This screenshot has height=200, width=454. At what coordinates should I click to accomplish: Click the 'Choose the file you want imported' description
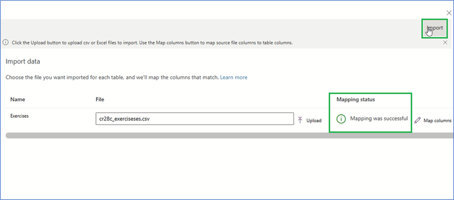(112, 77)
